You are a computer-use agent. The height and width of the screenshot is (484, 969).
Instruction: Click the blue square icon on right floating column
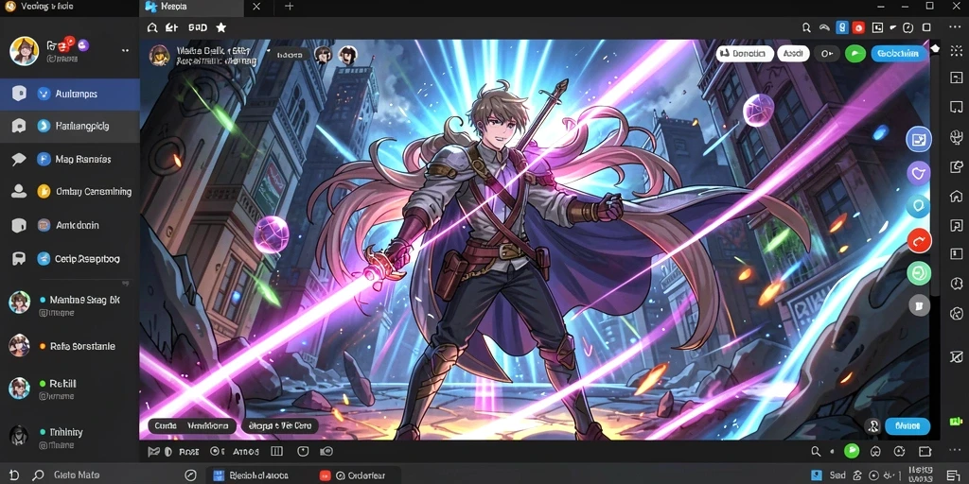coord(918,140)
